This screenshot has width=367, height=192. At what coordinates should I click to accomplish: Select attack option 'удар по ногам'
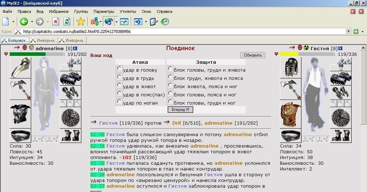tap(119, 102)
